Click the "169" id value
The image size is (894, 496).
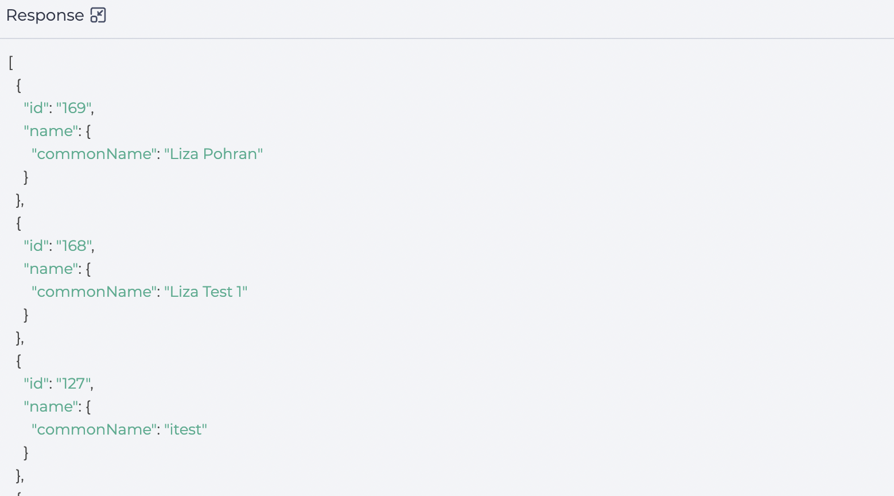click(x=73, y=108)
